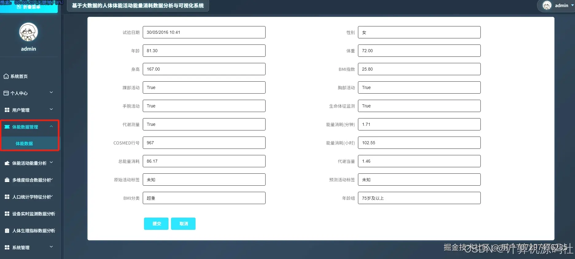Open the admin account dropdown caret
This screenshot has width=575, height=259.
(573, 6)
